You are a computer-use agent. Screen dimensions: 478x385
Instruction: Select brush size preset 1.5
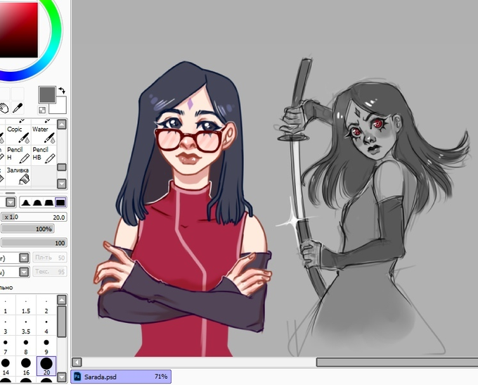click(x=26, y=306)
